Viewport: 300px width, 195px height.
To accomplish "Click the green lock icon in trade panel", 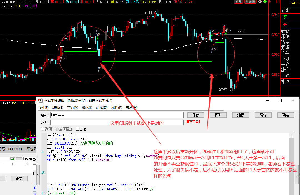I will [12, 159].
